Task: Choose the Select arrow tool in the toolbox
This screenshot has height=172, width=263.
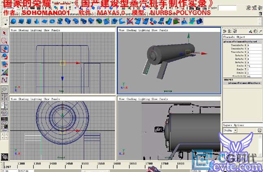Action: (x=4, y=33)
